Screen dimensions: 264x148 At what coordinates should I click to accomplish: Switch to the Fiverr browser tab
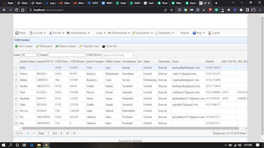(163, 3)
